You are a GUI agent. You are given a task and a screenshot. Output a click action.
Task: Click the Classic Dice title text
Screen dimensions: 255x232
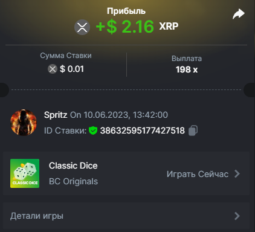click(73, 166)
